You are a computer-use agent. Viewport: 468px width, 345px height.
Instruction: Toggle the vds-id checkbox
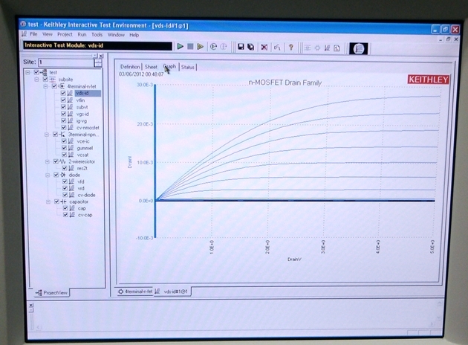click(63, 93)
